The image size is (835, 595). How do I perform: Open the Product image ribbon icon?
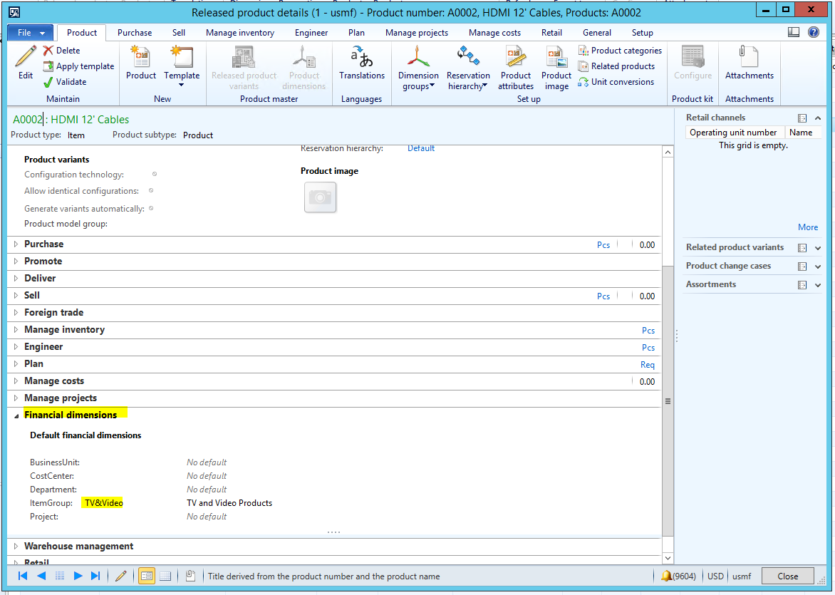click(556, 58)
